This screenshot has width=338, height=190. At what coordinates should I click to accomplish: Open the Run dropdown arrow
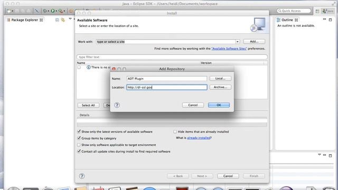(x=57, y=11)
